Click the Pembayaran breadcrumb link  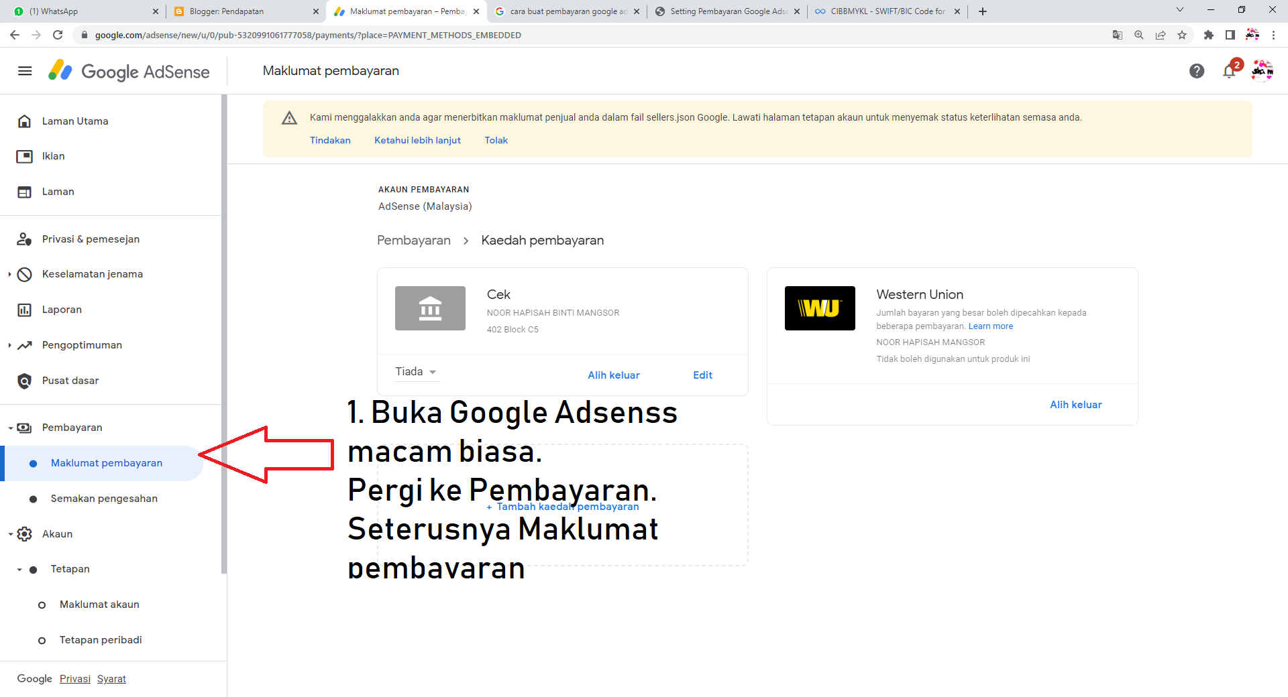414,241
